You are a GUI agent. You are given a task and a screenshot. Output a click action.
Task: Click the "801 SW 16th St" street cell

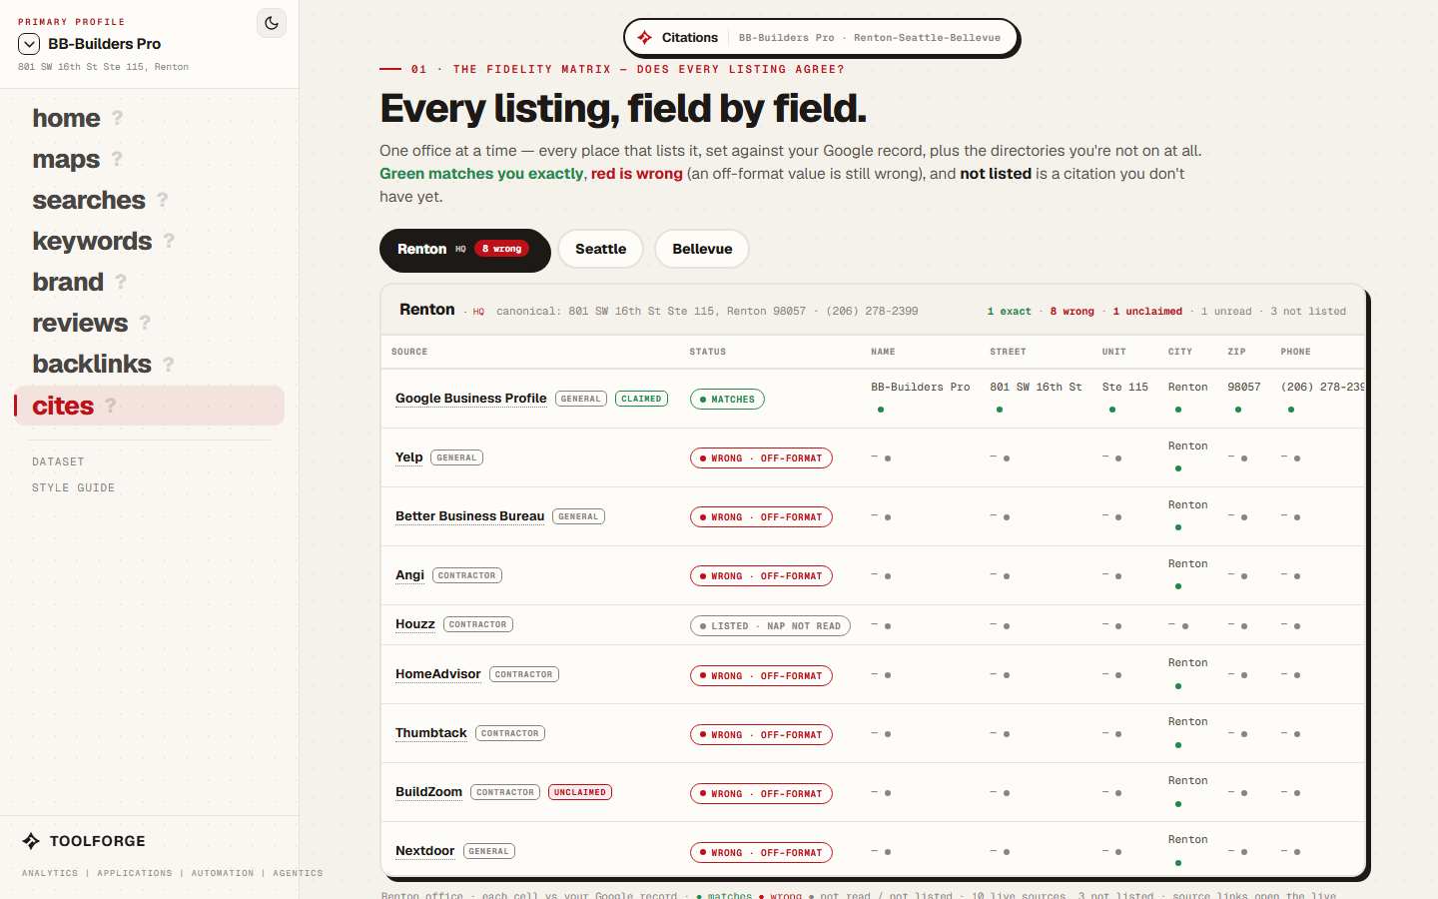click(1036, 388)
